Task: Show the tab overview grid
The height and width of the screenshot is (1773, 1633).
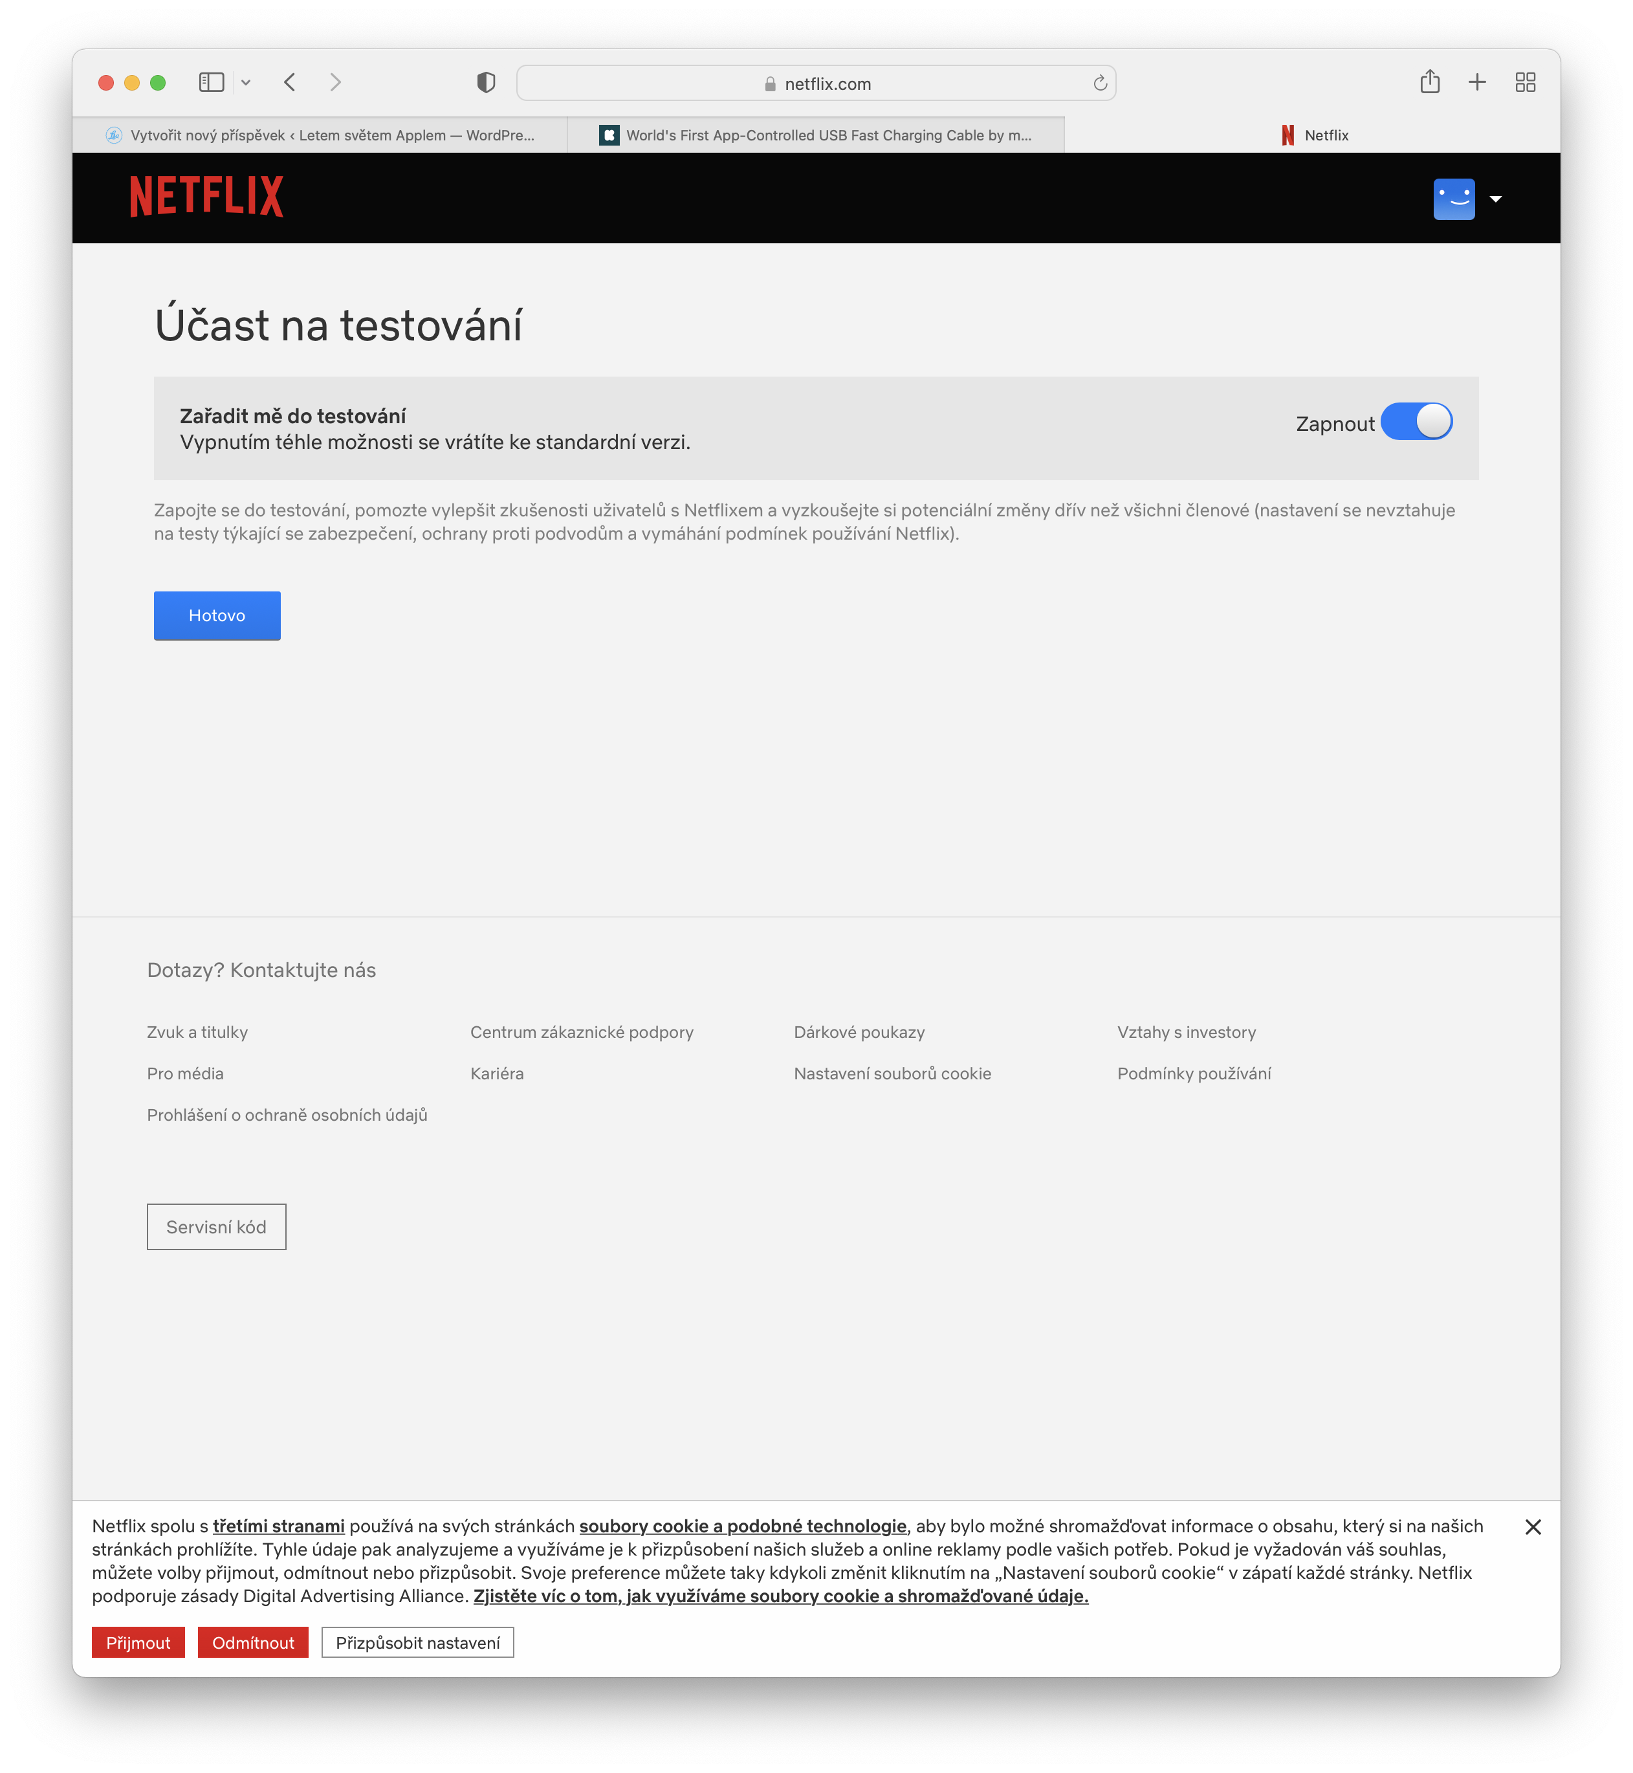Action: point(1524,82)
